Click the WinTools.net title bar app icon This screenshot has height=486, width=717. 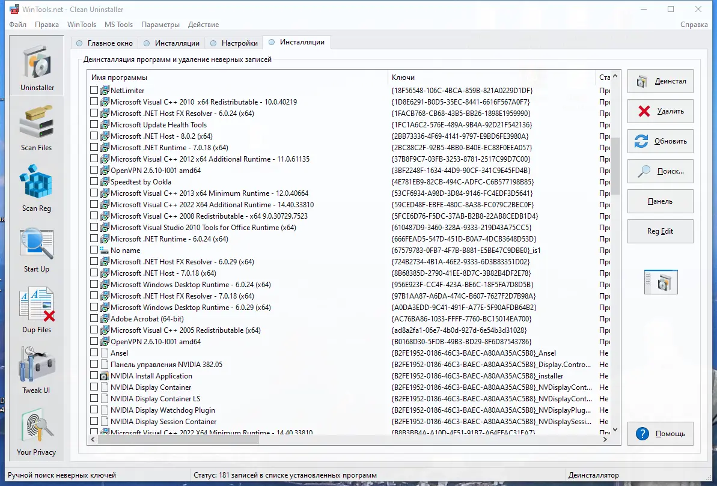tap(14, 9)
